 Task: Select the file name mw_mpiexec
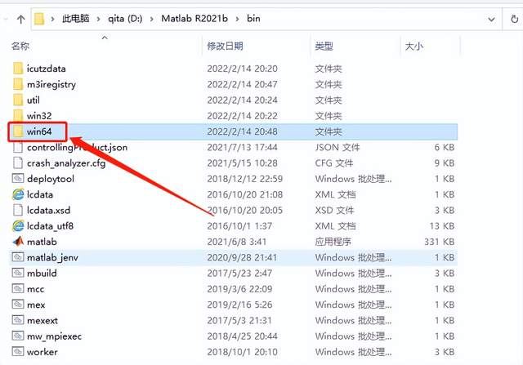[54, 336]
